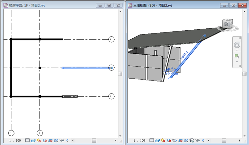Viewport: 249px width, 145px height.
Task: Toggle crop view in 1F floor plan view
Action: 50,141
